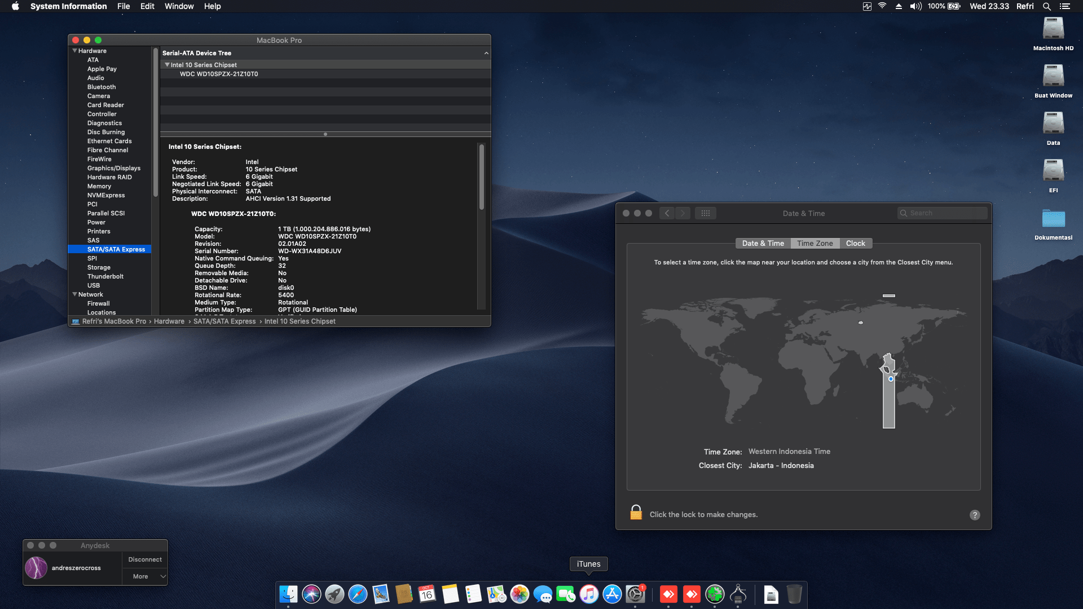Toggle sort on Serial-ATA Device Tree header
The width and height of the screenshot is (1083, 609).
click(325, 53)
